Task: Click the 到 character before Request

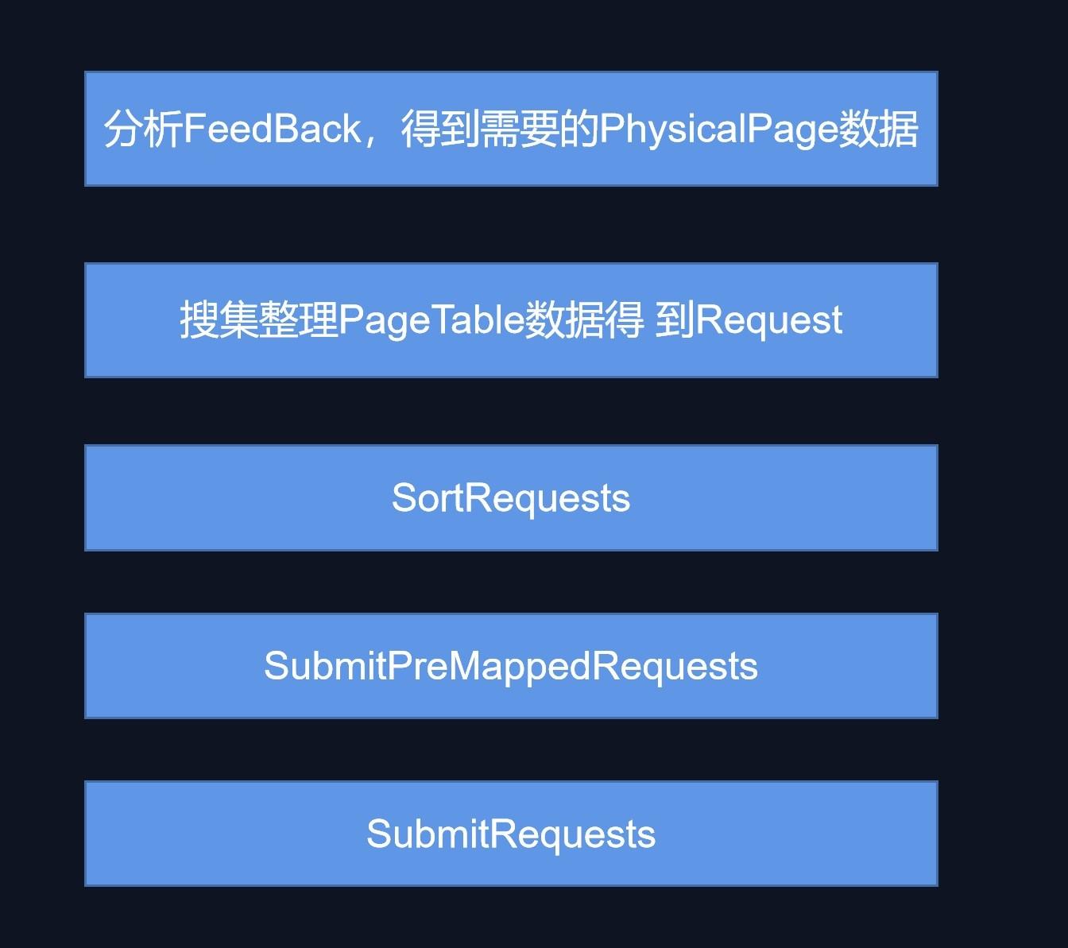Action: tap(675, 320)
